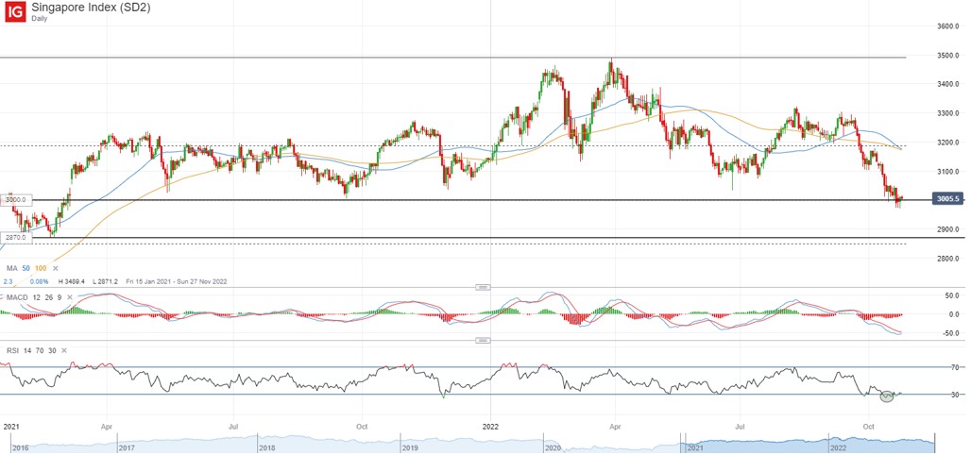Click the 'L 2871.2' low value
This screenshot has width=971, height=455.
[106, 281]
